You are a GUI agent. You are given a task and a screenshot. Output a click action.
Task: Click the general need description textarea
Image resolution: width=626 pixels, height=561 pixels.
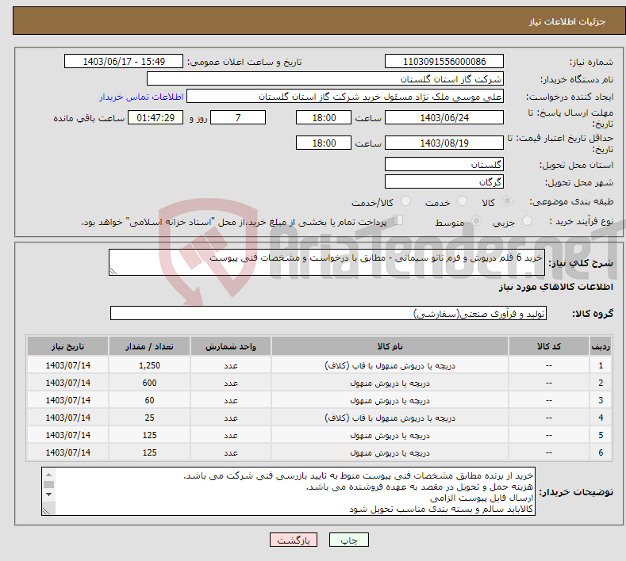click(x=327, y=262)
